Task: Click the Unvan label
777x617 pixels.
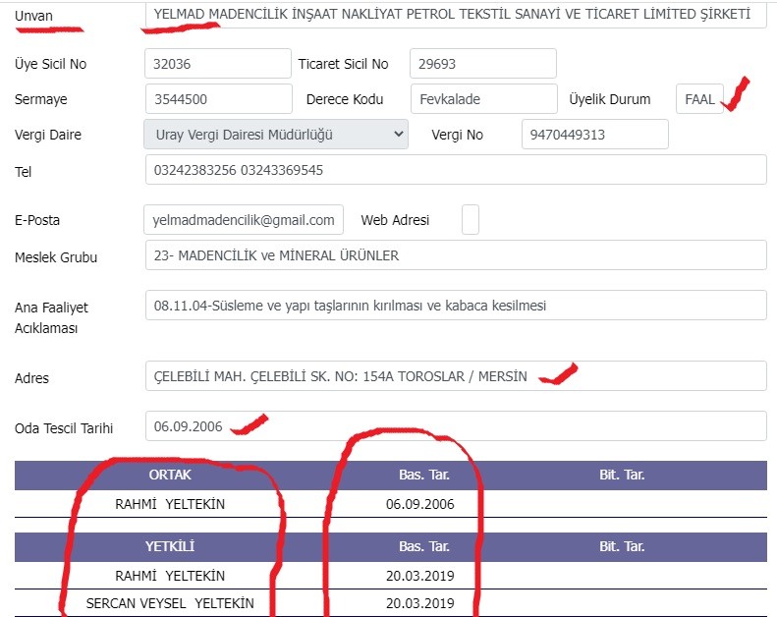Action: (x=33, y=16)
